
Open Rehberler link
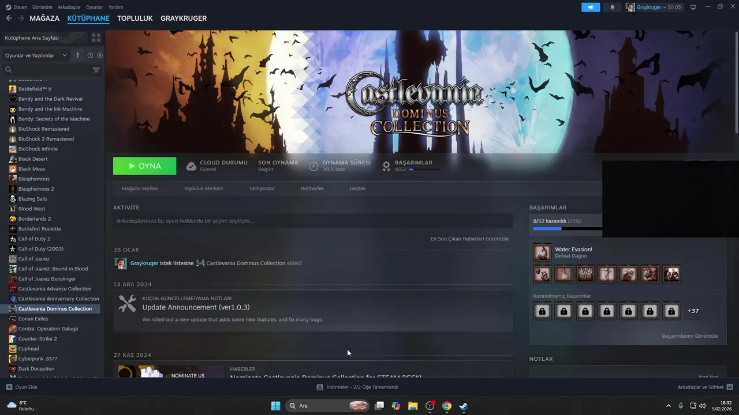[x=312, y=188]
